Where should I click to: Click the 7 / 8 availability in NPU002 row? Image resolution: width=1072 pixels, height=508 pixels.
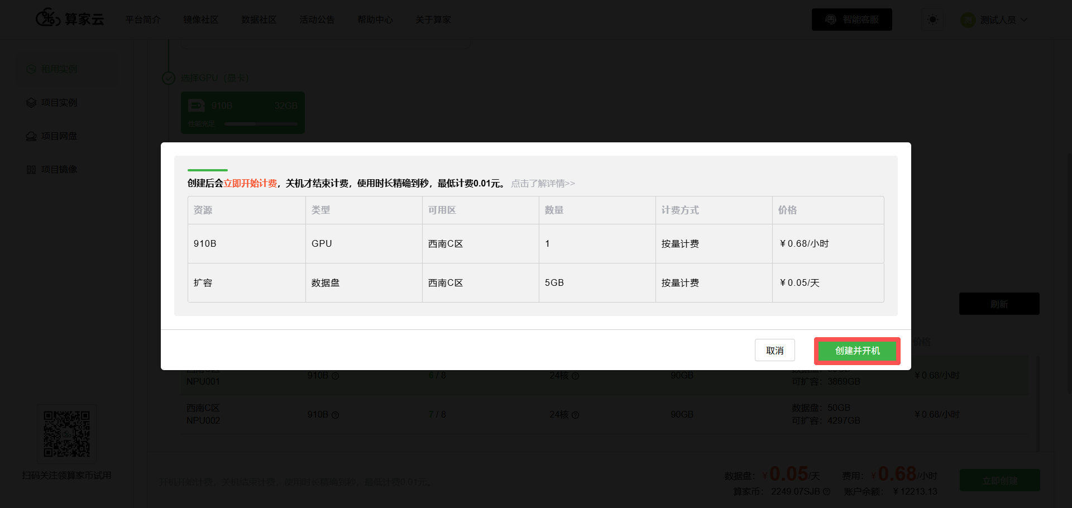(x=437, y=414)
